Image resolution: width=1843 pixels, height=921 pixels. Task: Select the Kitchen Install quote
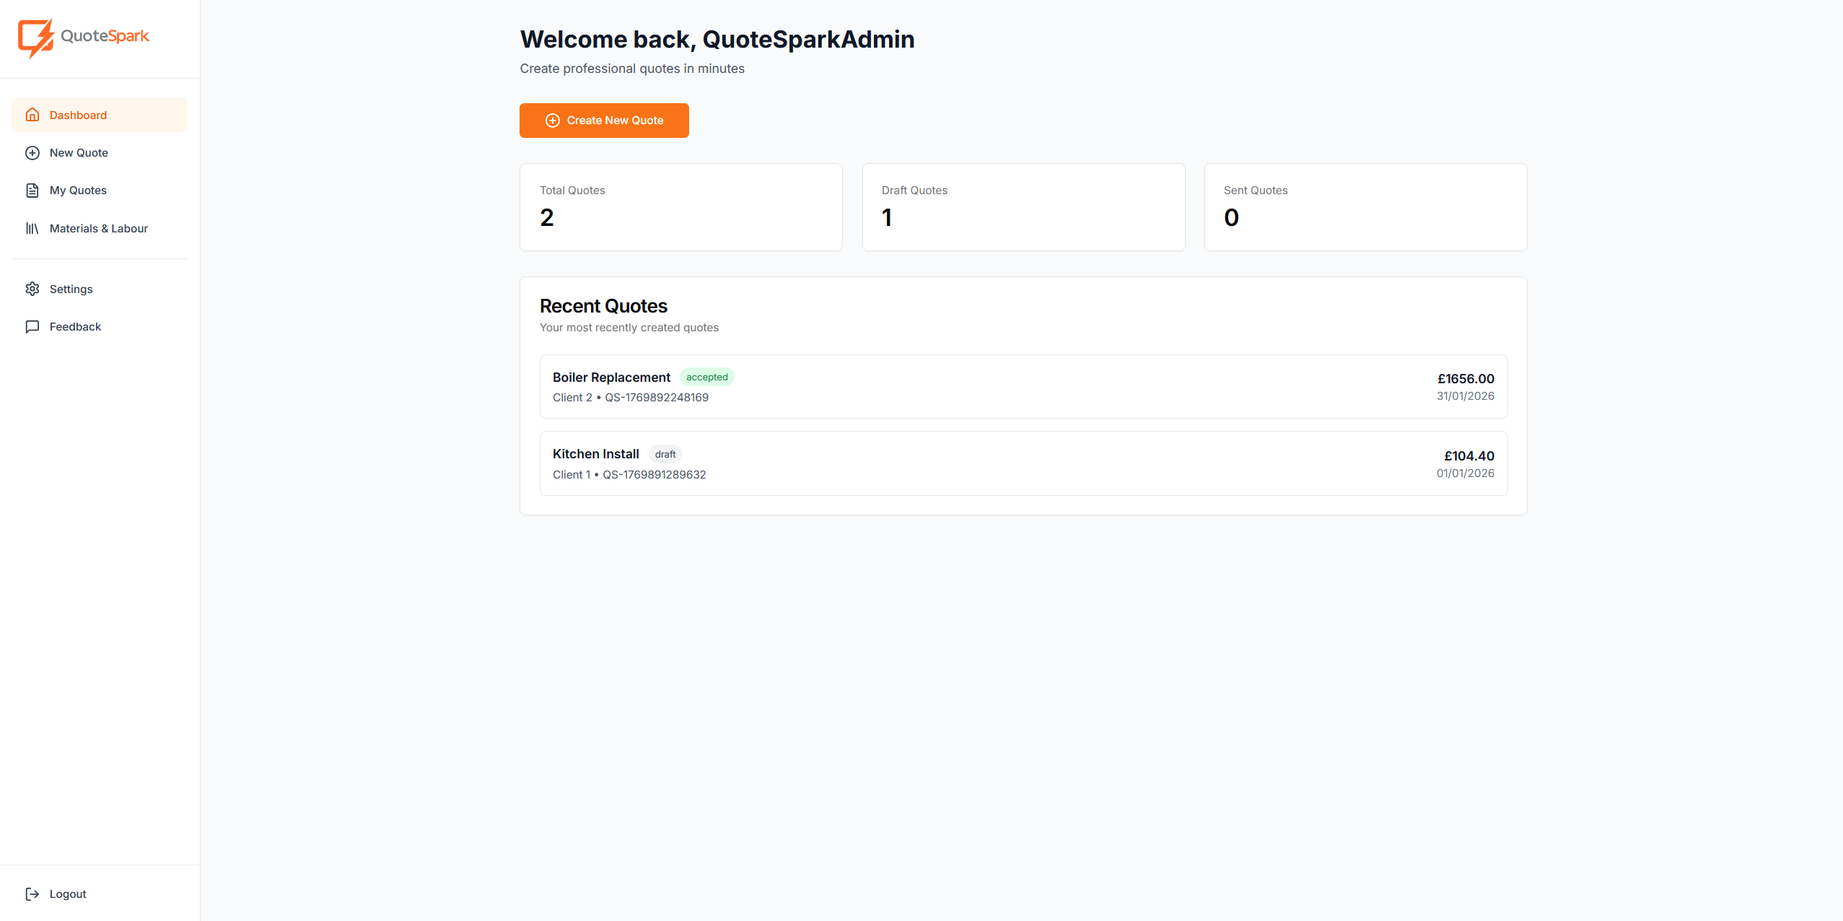tap(1023, 463)
